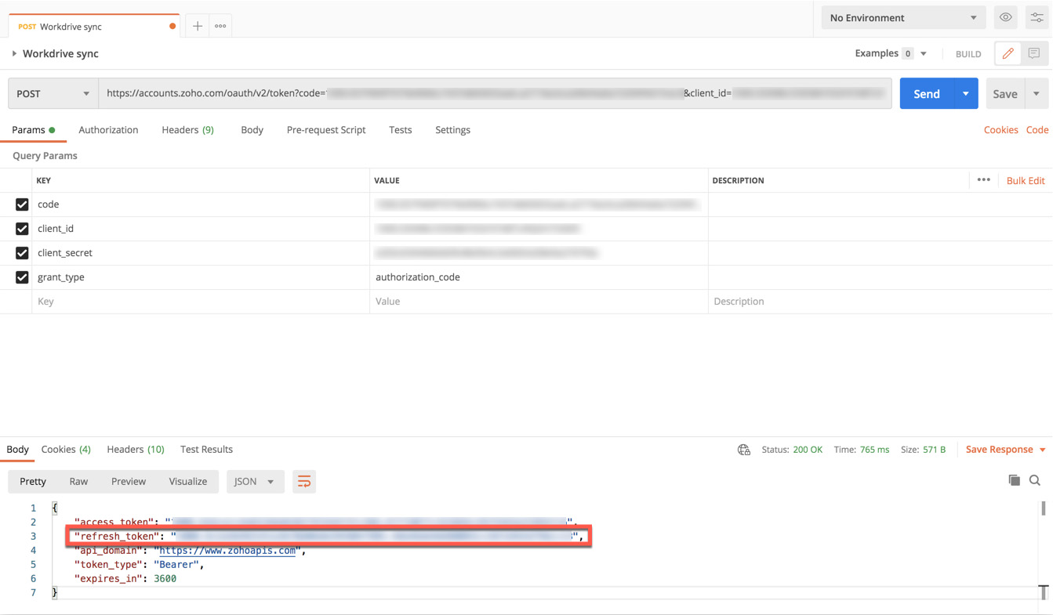Click the globe network icon near response status
The width and height of the screenshot is (1053, 615).
click(743, 450)
